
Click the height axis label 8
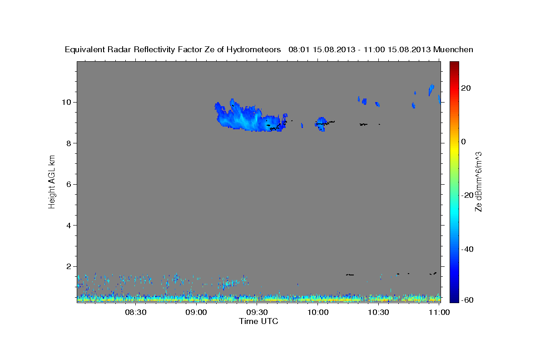click(x=69, y=143)
